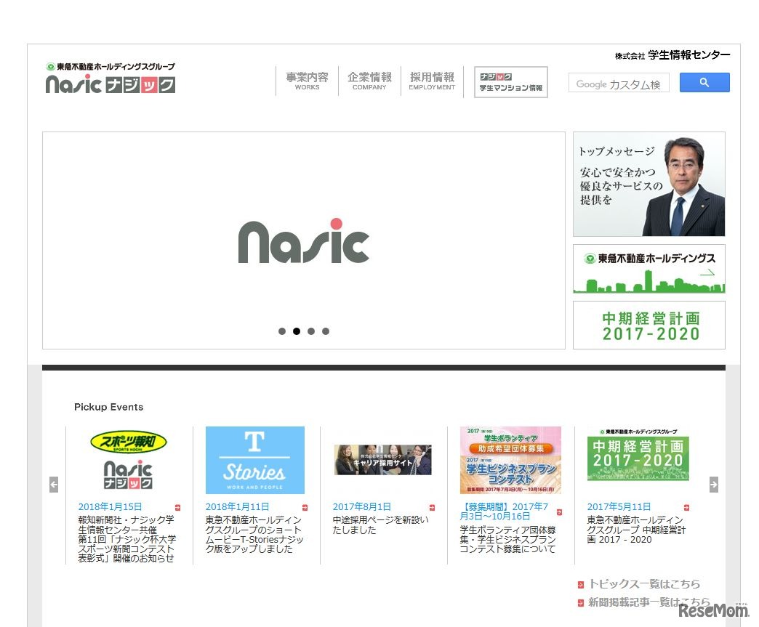The width and height of the screenshot is (759, 627).
Task: Open 新聞掲載記事一覧はこちら link
Action: 649,602
